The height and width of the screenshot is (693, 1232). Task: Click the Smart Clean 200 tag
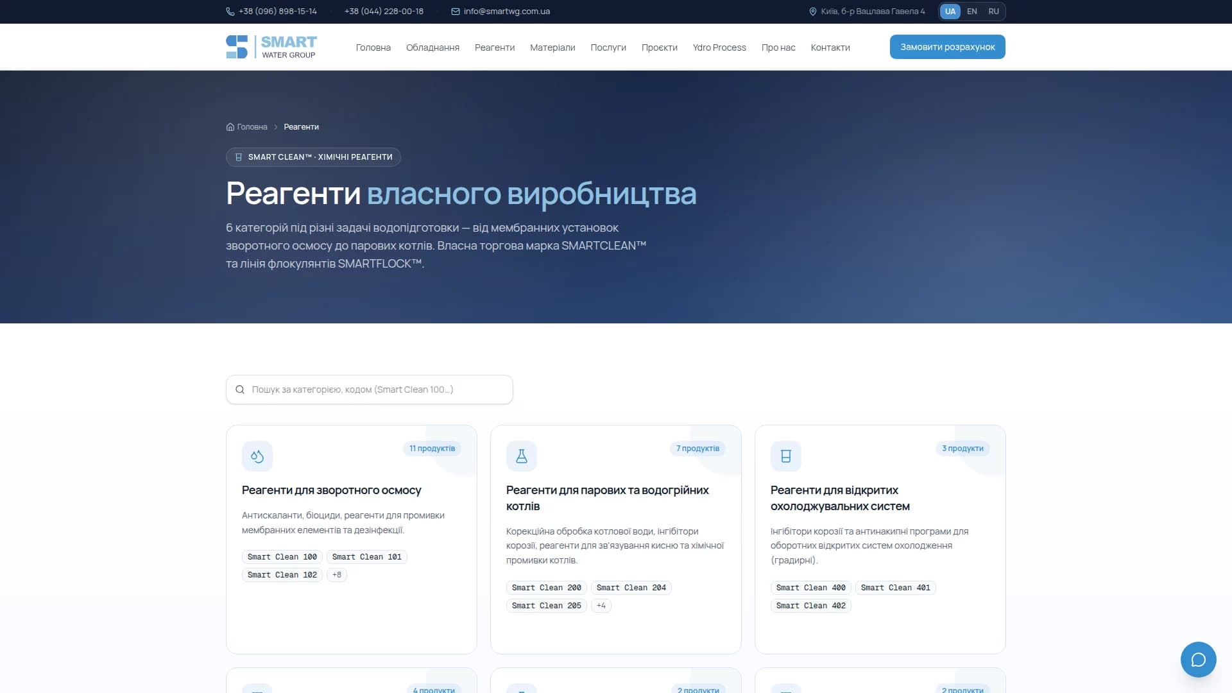pos(547,588)
